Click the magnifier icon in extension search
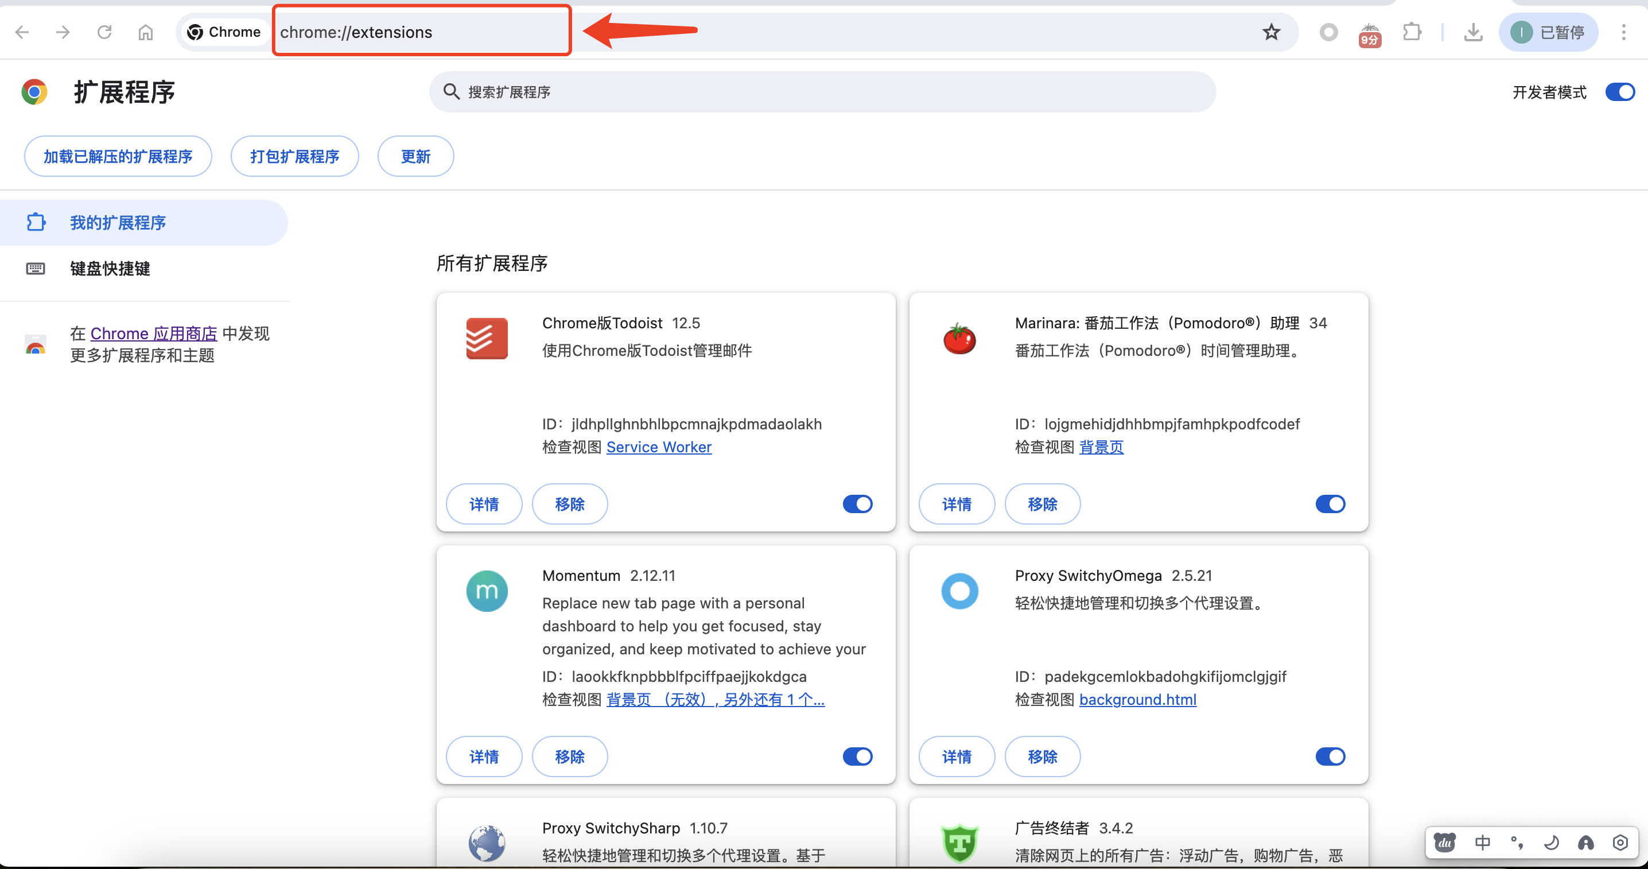 [451, 91]
